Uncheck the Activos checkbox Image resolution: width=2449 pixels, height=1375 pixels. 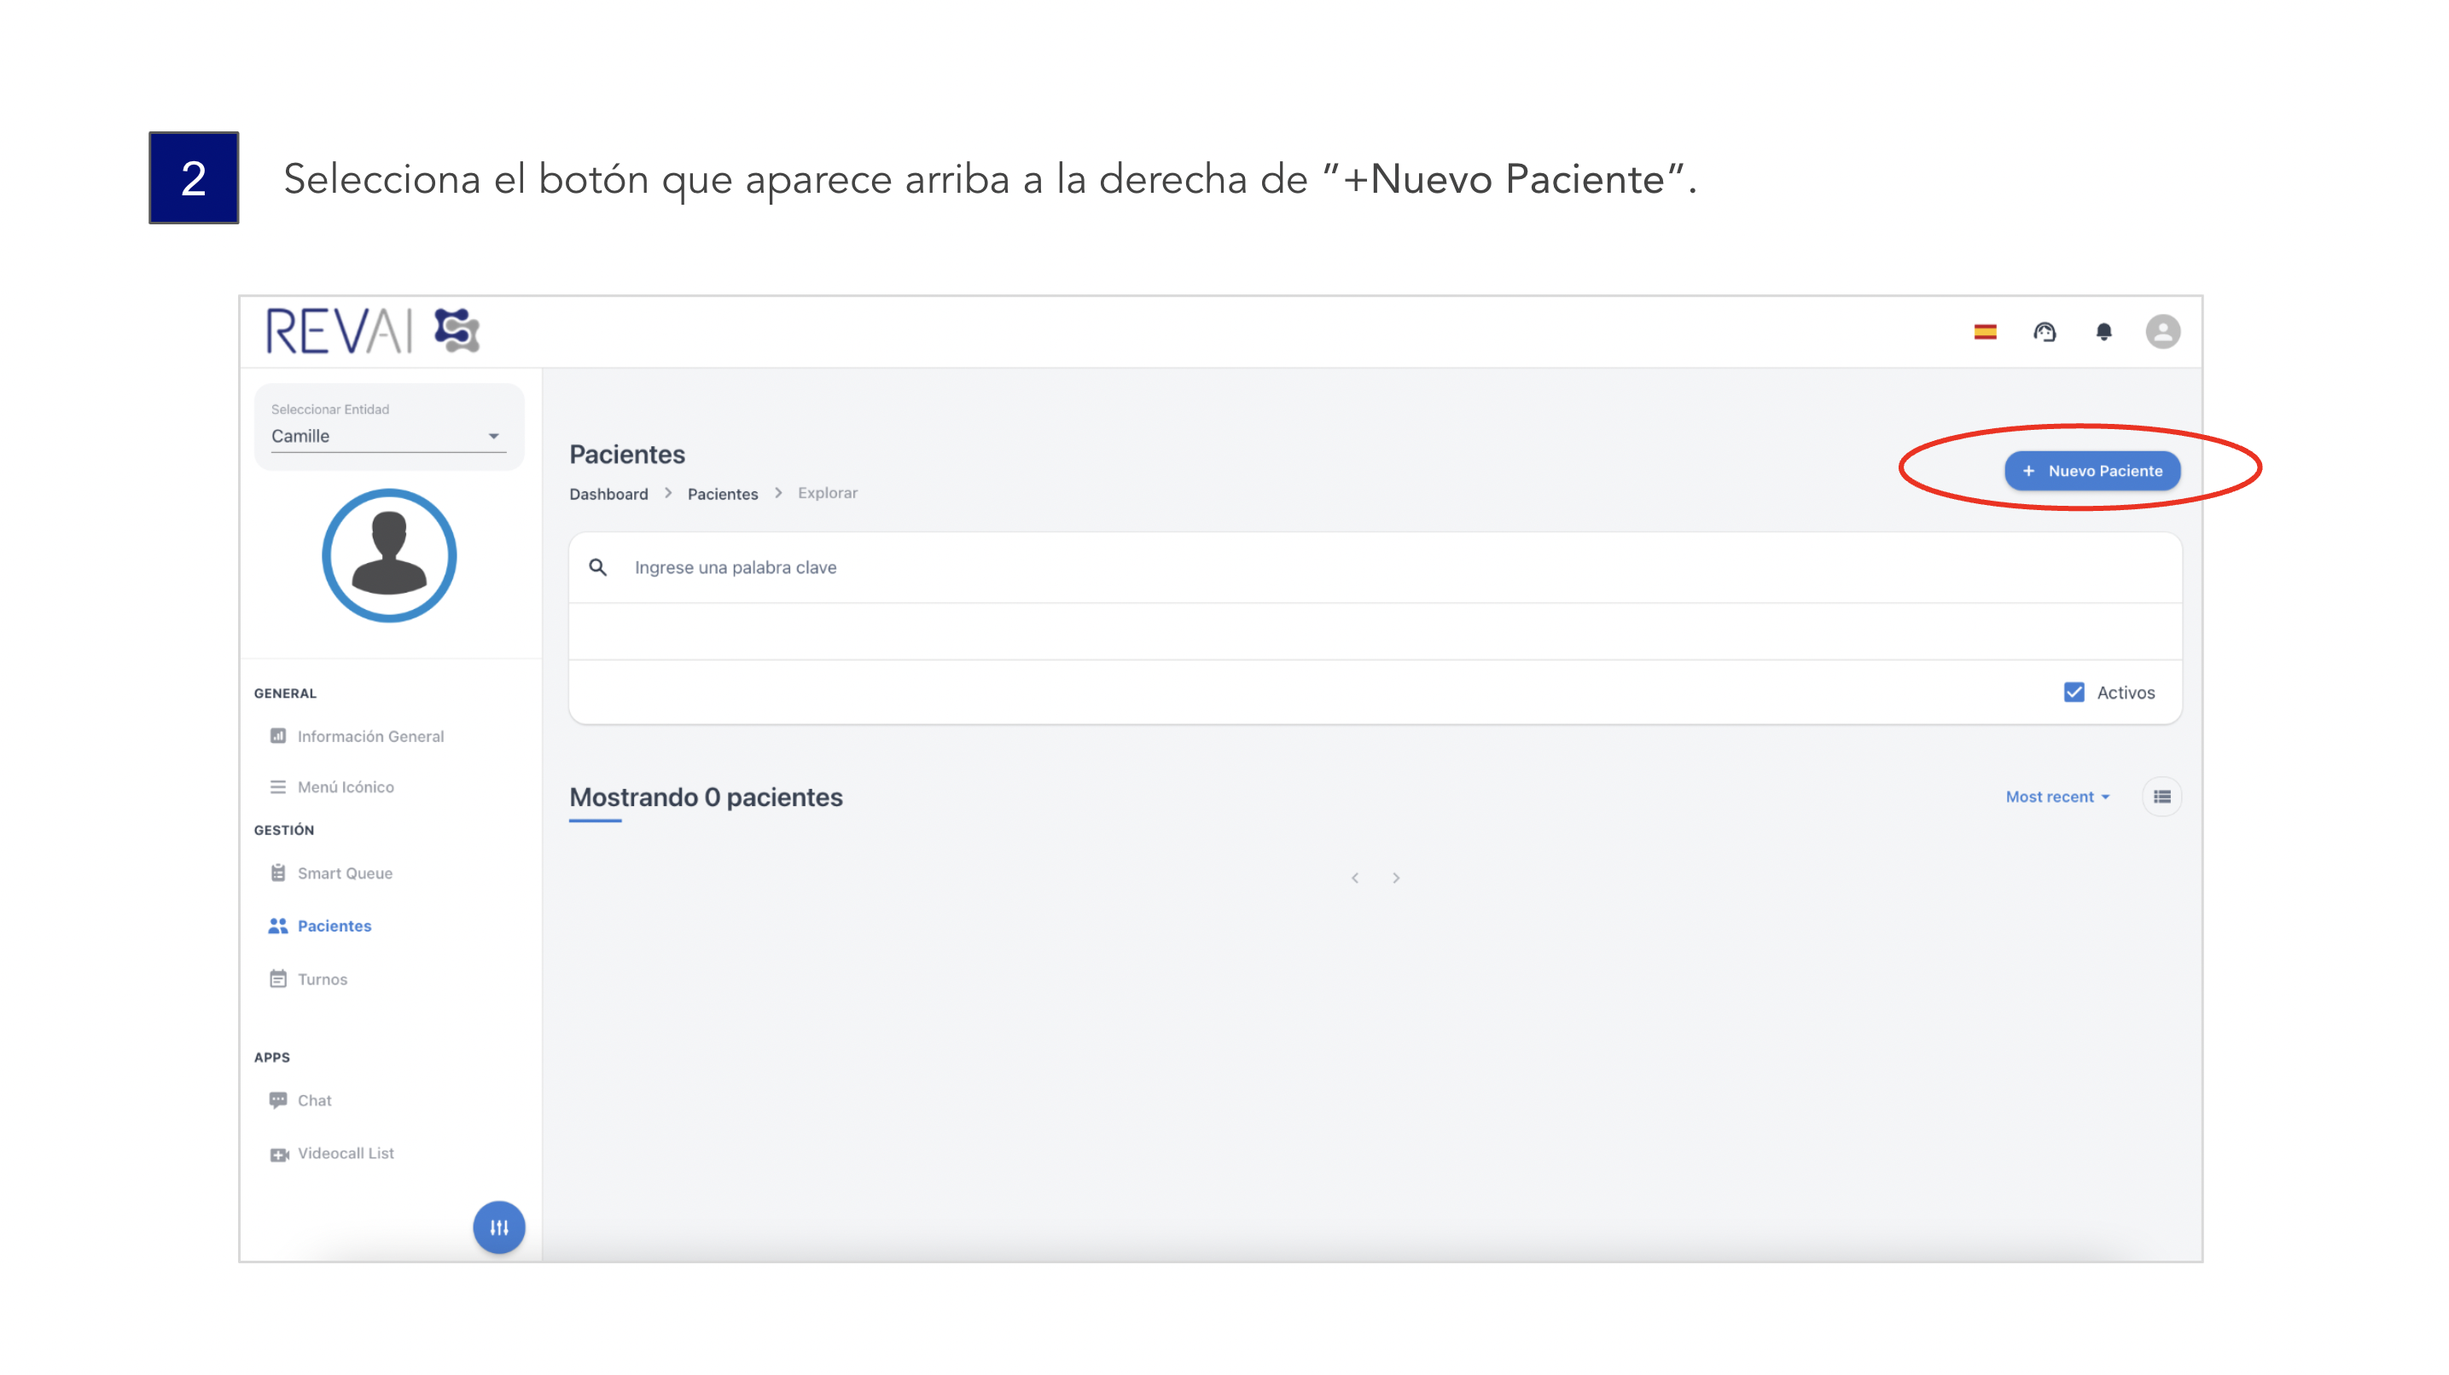(2074, 692)
